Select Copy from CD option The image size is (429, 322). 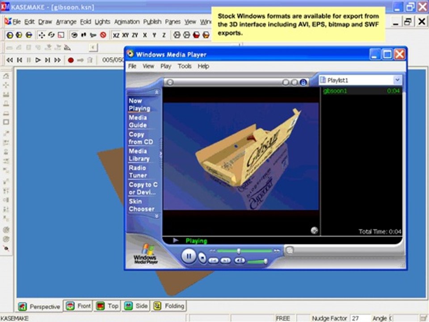(x=141, y=138)
